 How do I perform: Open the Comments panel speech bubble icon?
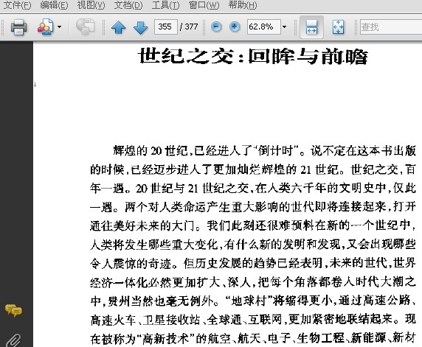tap(13, 310)
